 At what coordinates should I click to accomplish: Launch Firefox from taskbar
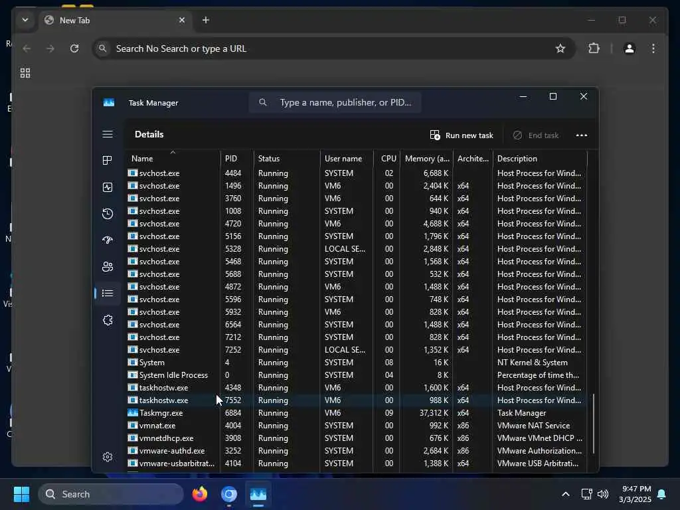click(200, 494)
